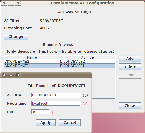Focus the Hostname field containing localhost
Image resolution: width=145 pixels, height=133 pixels.
(56, 103)
